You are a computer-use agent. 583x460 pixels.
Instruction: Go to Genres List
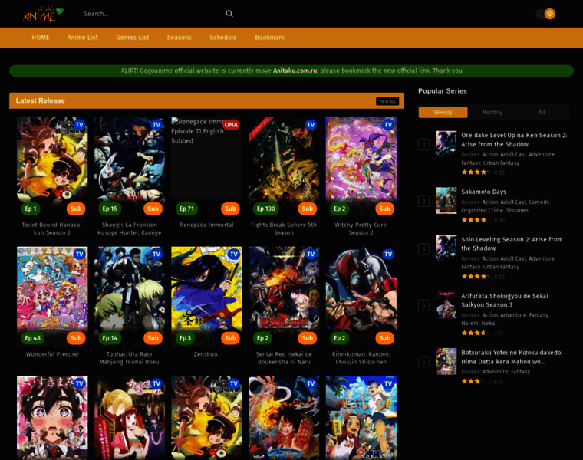(133, 38)
